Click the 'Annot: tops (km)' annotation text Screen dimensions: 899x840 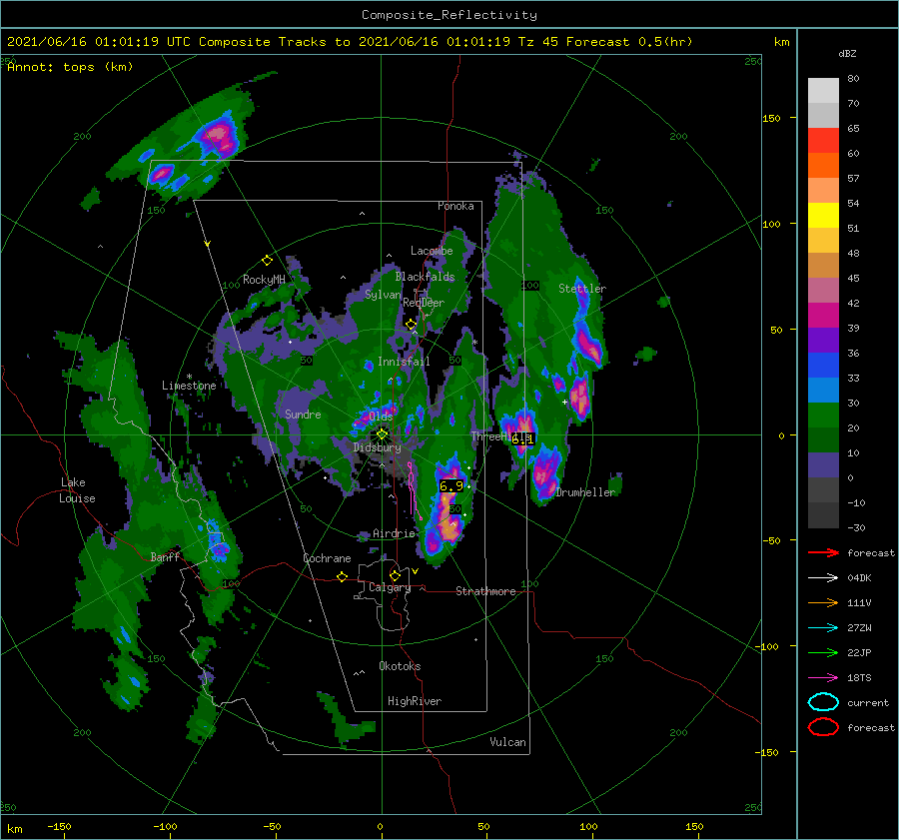70,67
